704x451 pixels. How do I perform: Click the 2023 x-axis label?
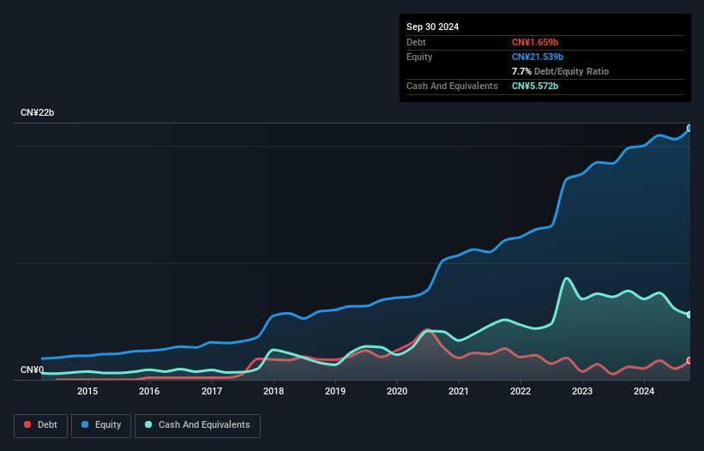pos(582,391)
